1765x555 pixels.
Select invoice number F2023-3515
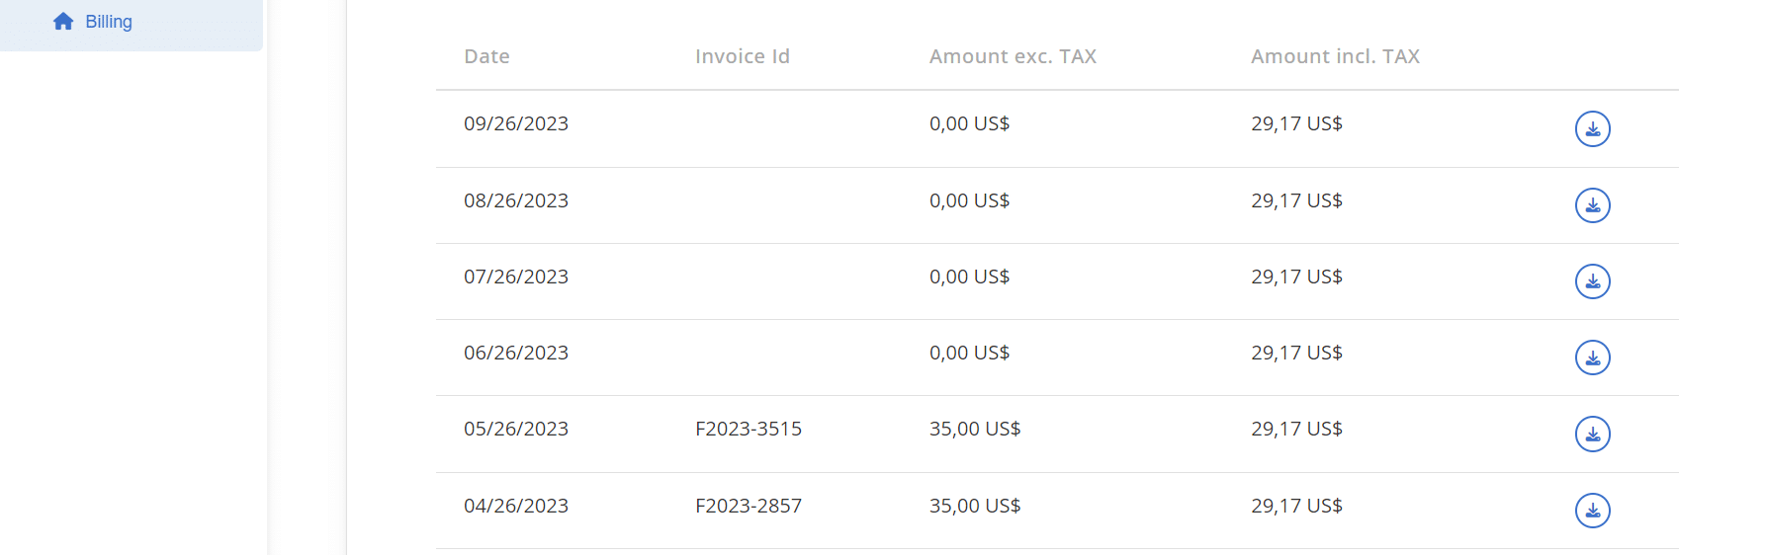pos(749,429)
